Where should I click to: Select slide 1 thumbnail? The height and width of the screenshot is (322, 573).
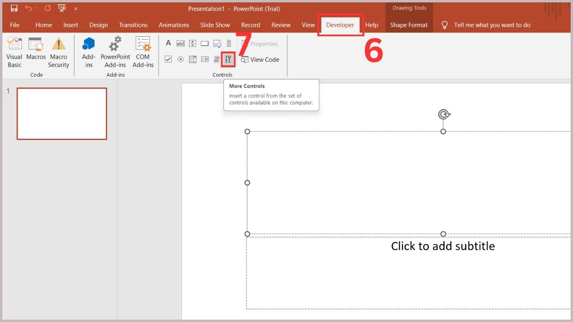tap(62, 114)
